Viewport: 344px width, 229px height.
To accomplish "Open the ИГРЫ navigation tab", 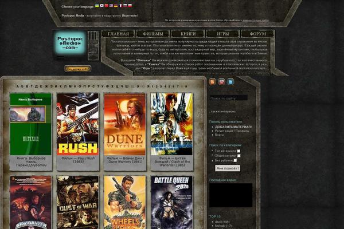I will [222, 34].
